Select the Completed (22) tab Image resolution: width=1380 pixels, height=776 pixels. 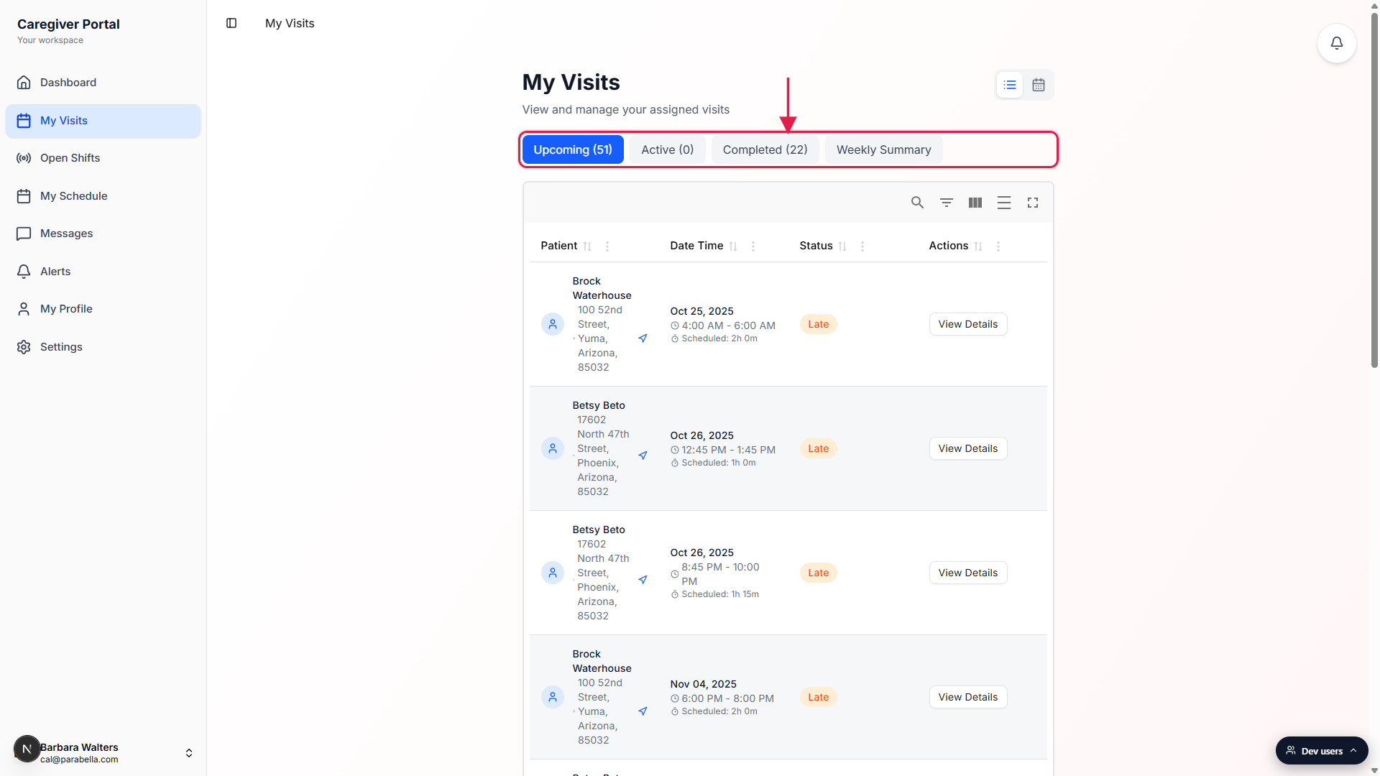765,149
